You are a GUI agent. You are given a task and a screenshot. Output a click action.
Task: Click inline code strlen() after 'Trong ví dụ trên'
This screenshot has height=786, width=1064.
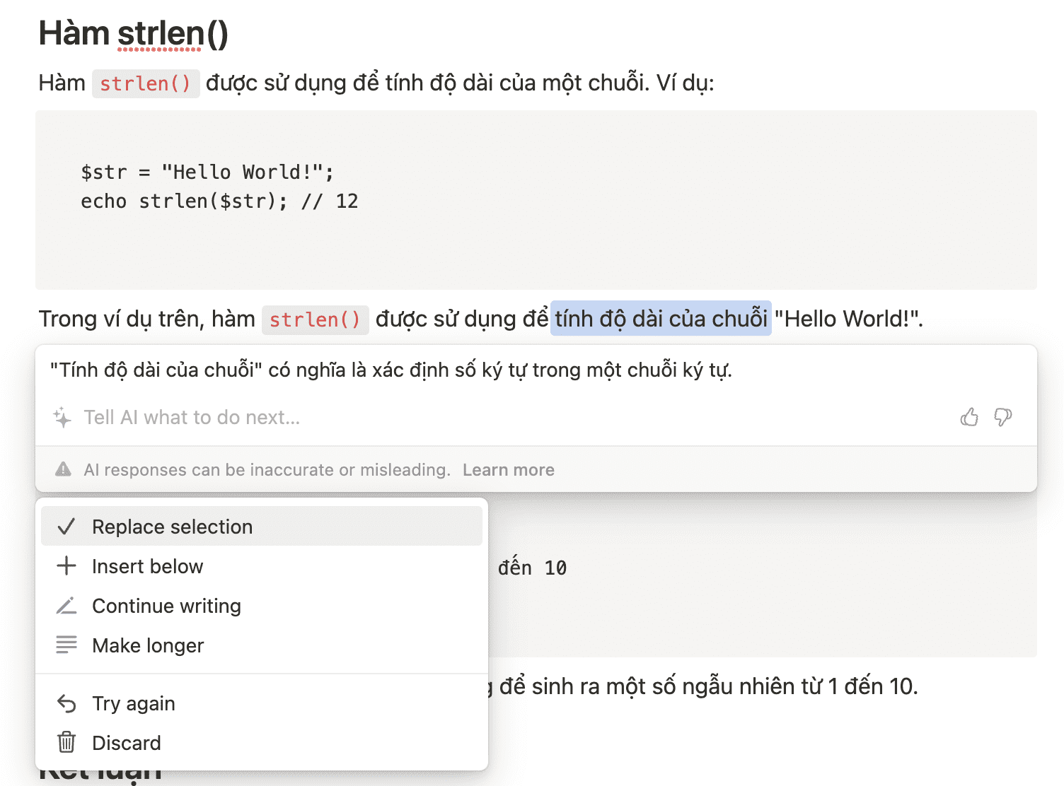tap(315, 319)
